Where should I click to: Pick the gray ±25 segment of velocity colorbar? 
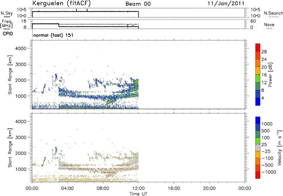[x=258, y=148]
